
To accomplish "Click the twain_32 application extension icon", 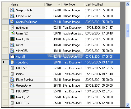I will (x=12, y=33).
